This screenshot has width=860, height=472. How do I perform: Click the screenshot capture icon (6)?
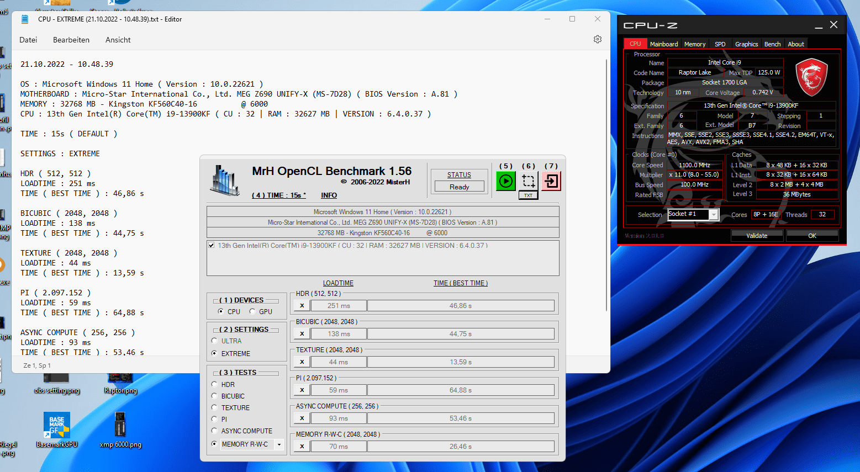(x=529, y=181)
